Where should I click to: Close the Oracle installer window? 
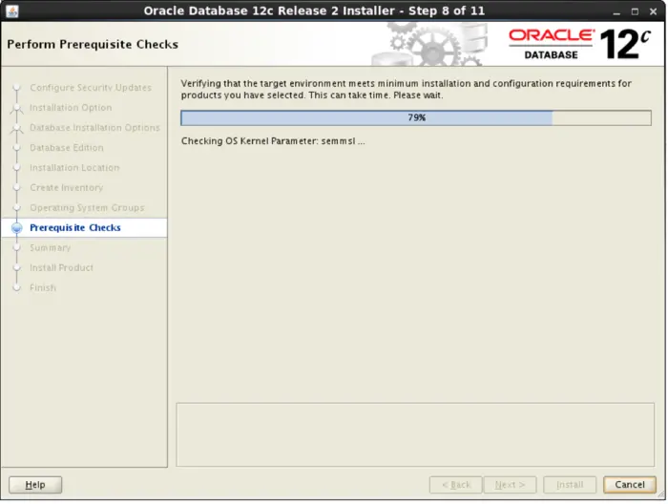[x=653, y=11]
